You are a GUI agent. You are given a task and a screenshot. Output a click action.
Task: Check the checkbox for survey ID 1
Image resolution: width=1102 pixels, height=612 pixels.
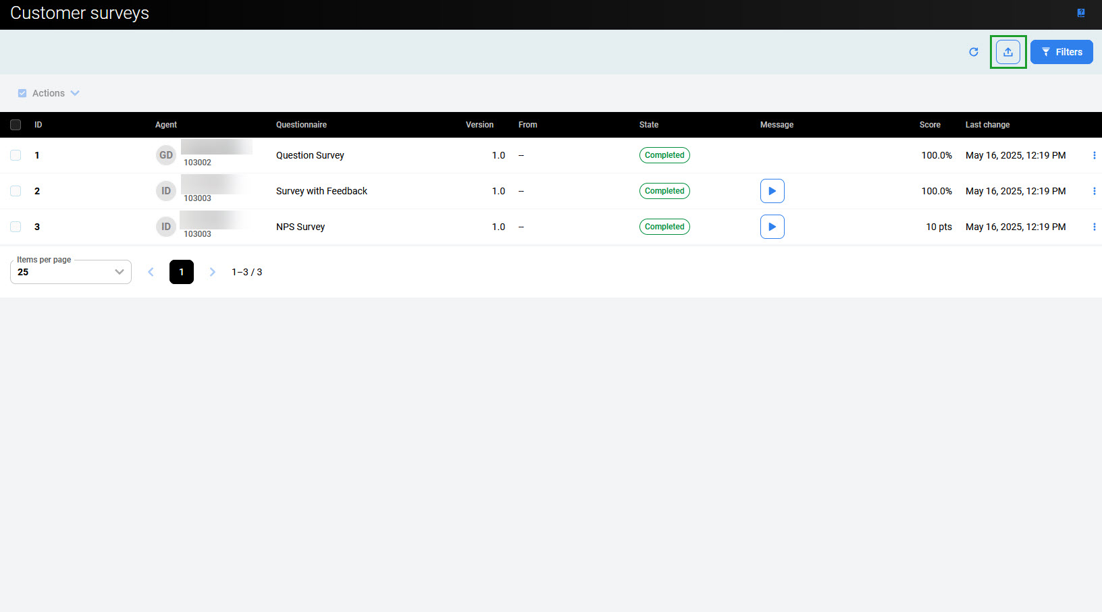coord(16,155)
